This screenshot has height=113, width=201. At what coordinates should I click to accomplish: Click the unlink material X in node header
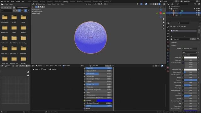(110, 66)
